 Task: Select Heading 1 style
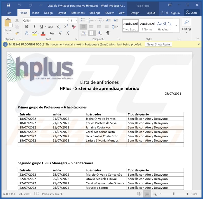pos(164,25)
